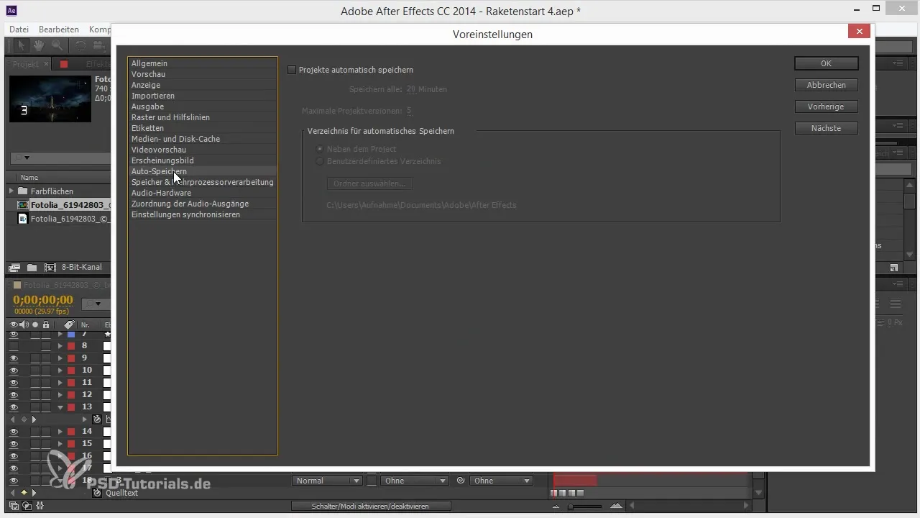Expand layer 11 disclosure triangle
The width and height of the screenshot is (920, 518).
tap(60, 382)
